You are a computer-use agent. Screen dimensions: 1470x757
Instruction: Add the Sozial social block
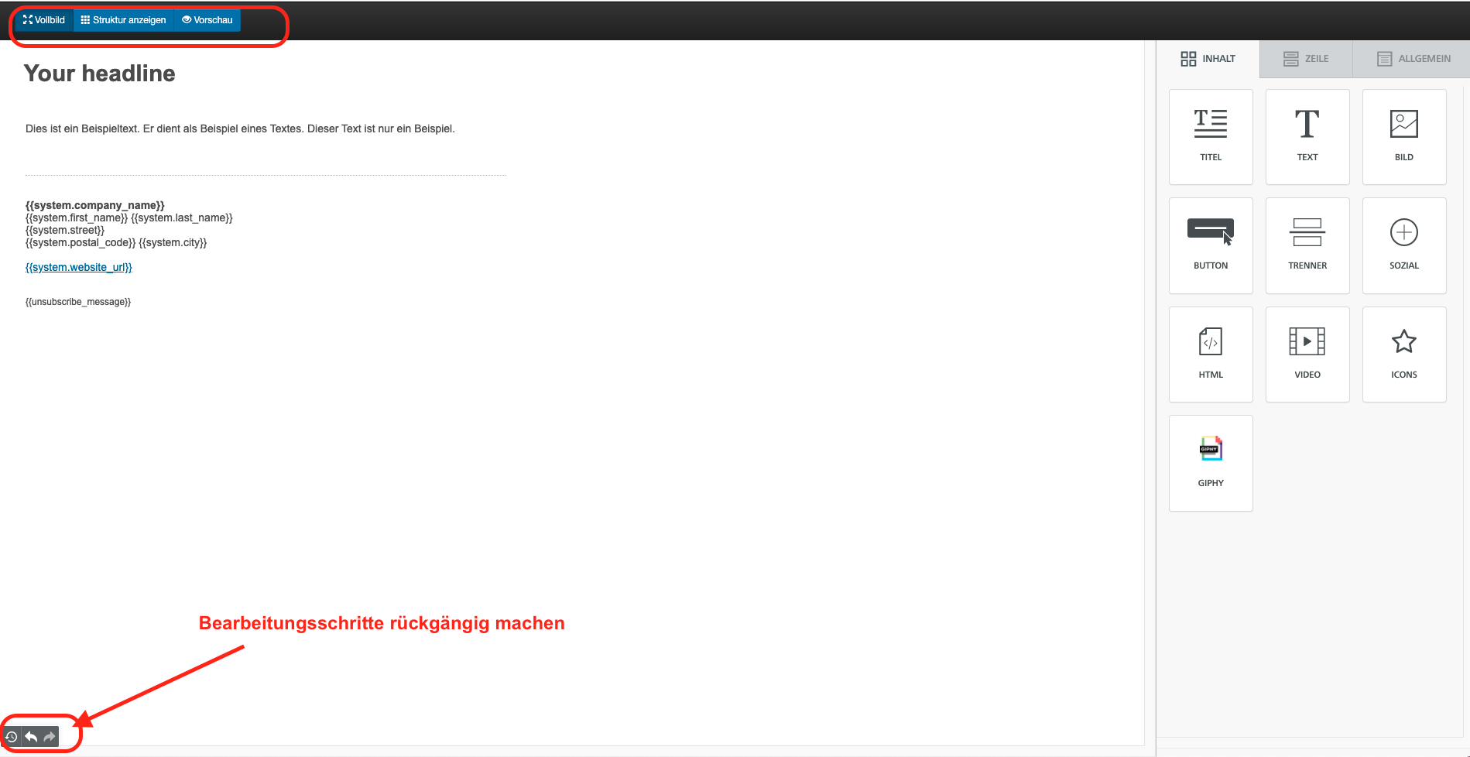click(x=1403, y=245)
